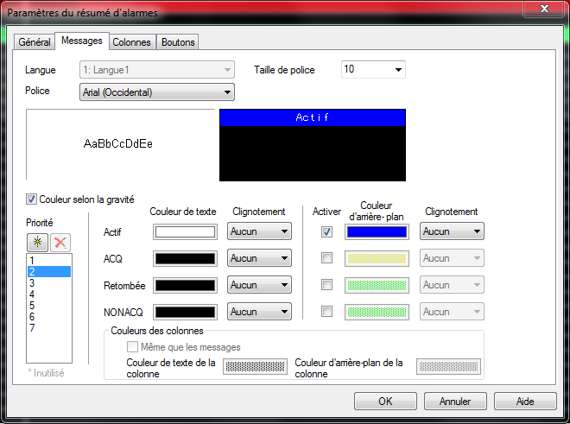The width and height of the screenshot is (570, 424).
Task: Enable background color for ACQ row
Action: (x=326, y=258)
